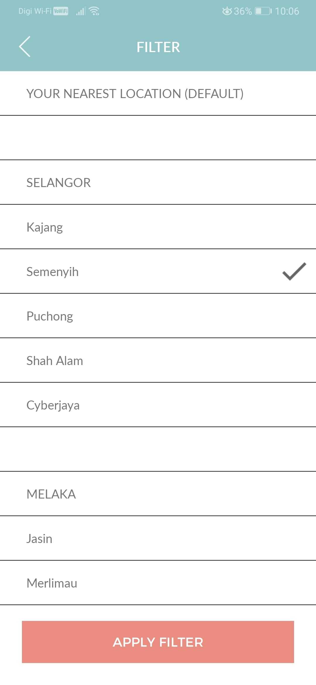Uncheck the Semenyih checkmark
Screen dimensions: 316x685
click(294, 271)
